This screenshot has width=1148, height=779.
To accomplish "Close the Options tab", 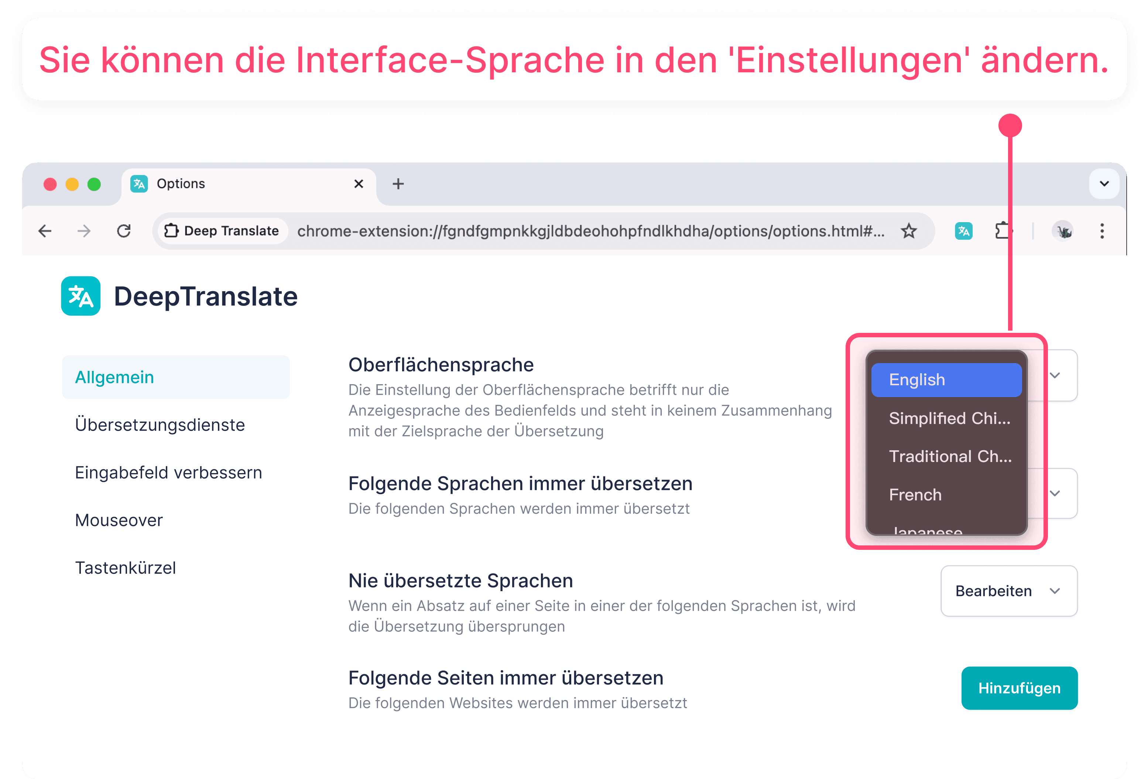I will click(x=359, y=184).
